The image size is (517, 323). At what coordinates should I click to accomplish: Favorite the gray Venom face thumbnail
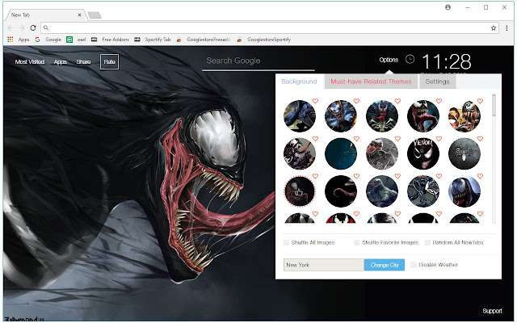pyautogui.click(x=397, y=139)
